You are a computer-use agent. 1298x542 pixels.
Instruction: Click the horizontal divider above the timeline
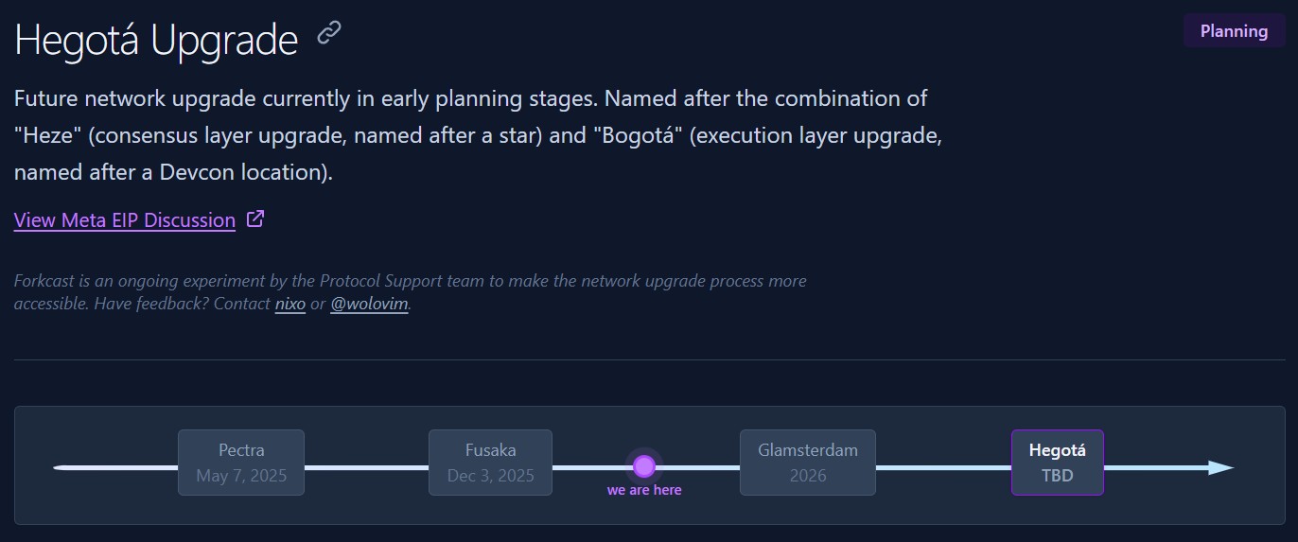pos(649,359)
